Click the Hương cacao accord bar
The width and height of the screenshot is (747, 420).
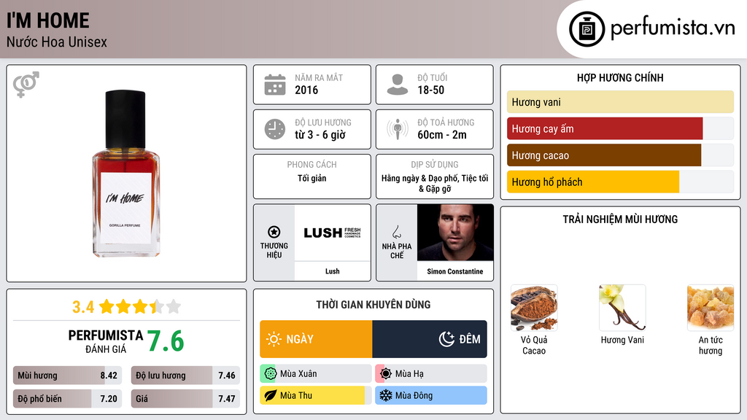tap(620, 155)
